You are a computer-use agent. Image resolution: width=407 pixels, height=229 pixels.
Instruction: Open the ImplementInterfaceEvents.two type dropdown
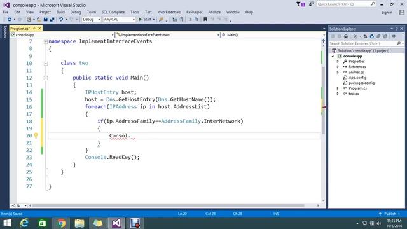[x=168, y=35]
